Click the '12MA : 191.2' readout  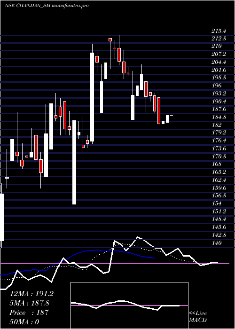tap(31, 294)
